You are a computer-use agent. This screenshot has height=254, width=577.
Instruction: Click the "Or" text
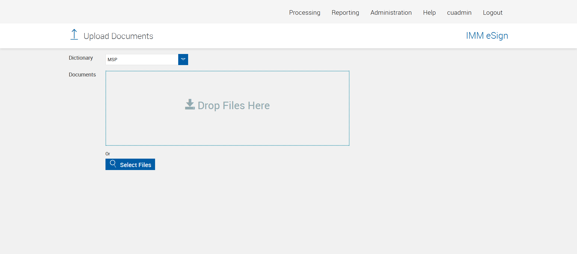[x=108, y=154]
